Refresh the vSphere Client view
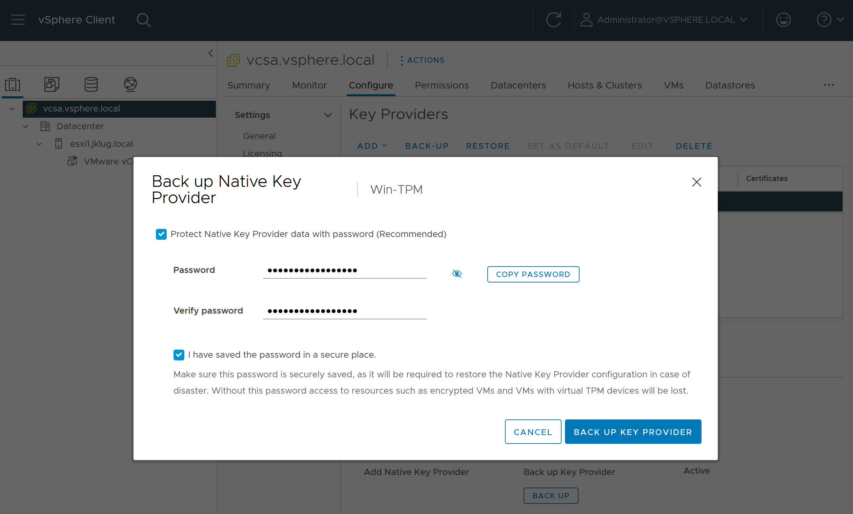The width and height of the screenshot is (853, 514). click(553, 20)
